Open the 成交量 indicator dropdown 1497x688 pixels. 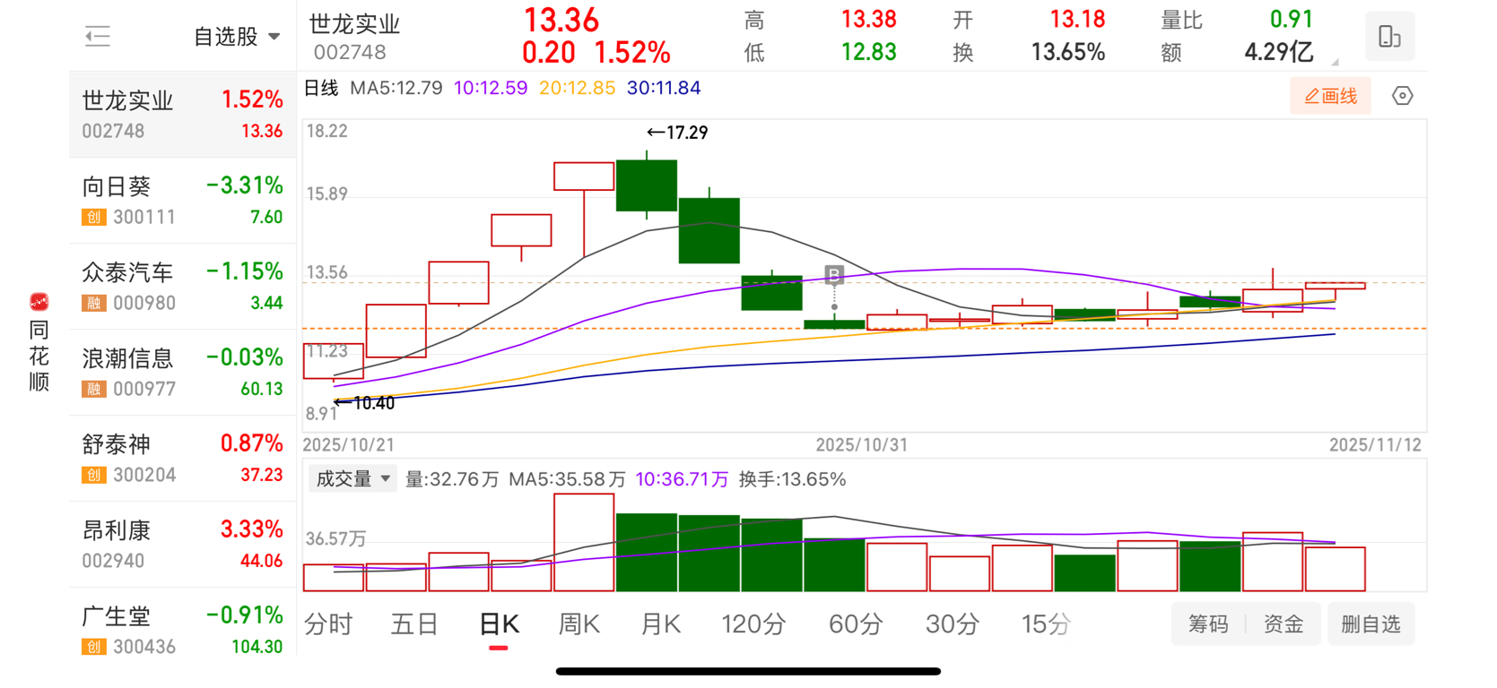352,479
